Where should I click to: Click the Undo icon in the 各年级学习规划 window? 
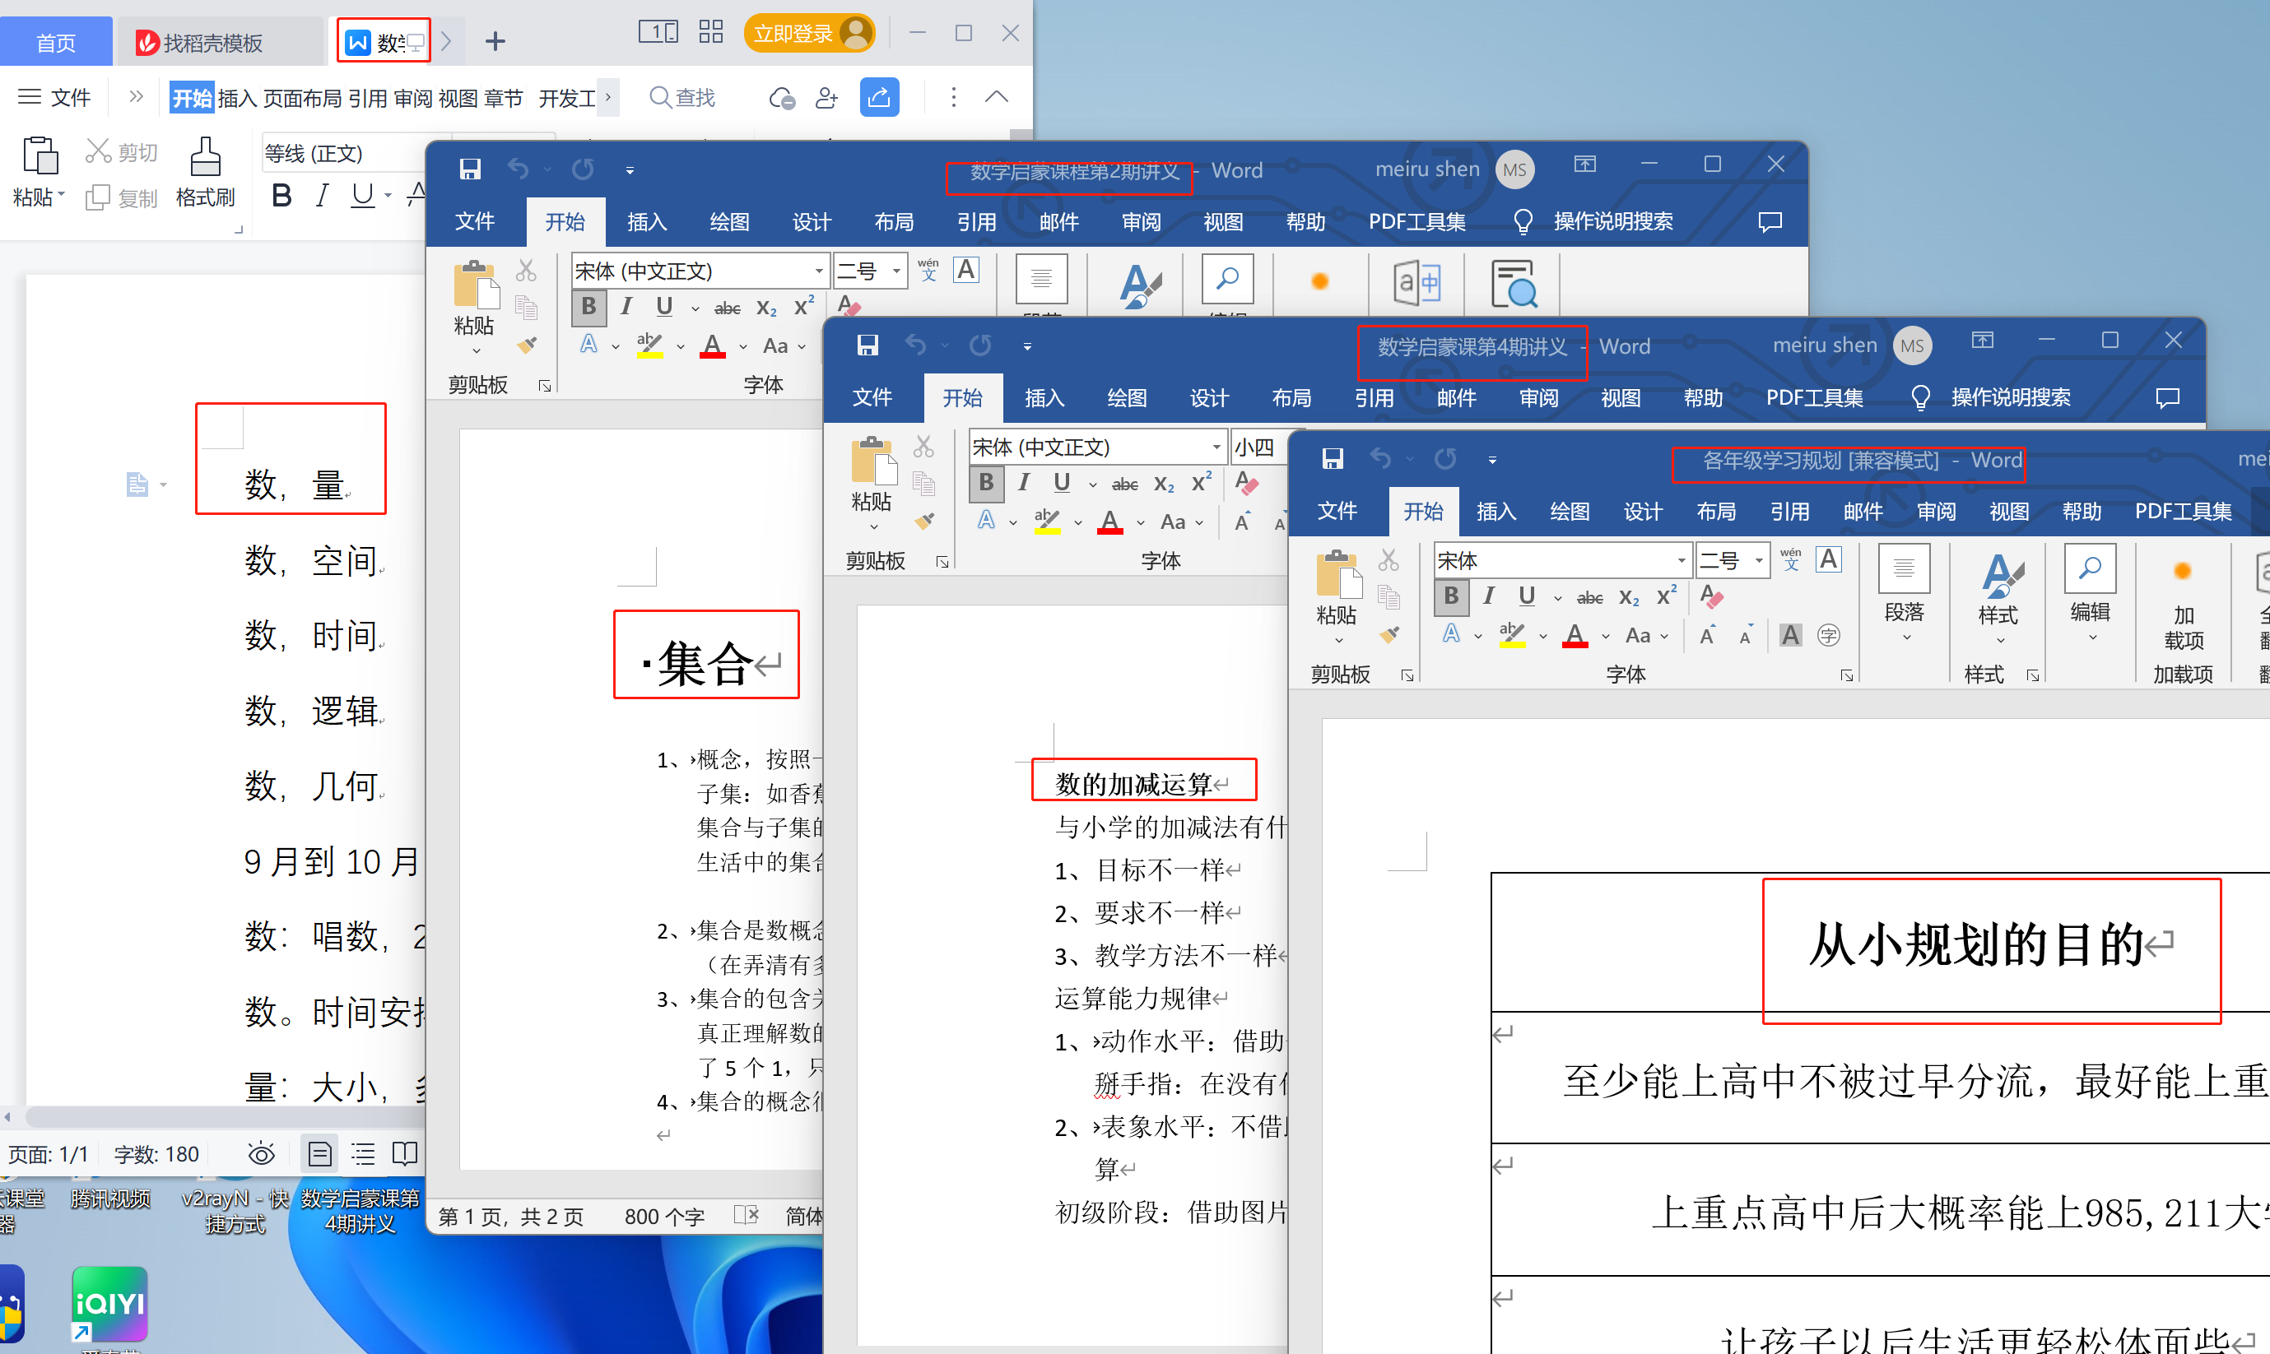[1381, 459]
